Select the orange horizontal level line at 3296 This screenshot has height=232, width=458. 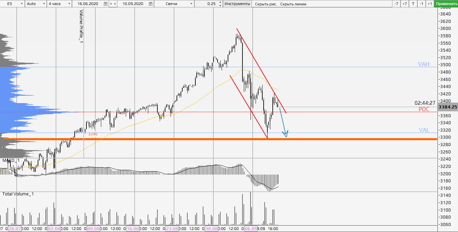[x=202, y=139]
